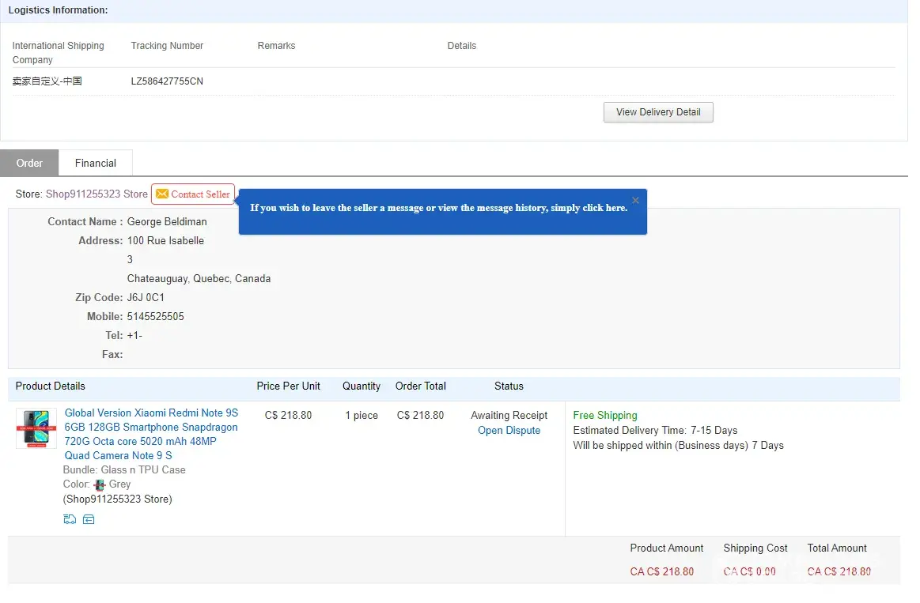Click the tracking number LZ586427755CN
Image resolution: width=920 pixels, height=603 pixels.
167,81
